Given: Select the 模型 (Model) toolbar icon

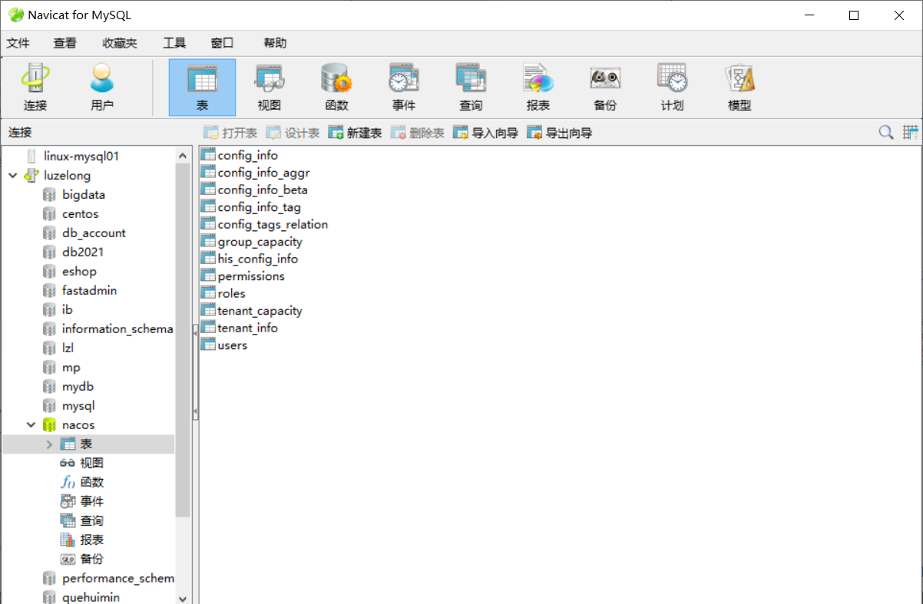Looking at the screenshot, I should [739, 87].
